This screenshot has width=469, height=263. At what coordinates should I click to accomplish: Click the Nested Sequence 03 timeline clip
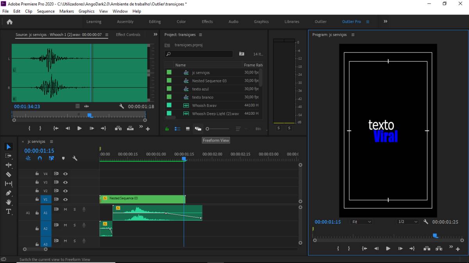[142, 199]
